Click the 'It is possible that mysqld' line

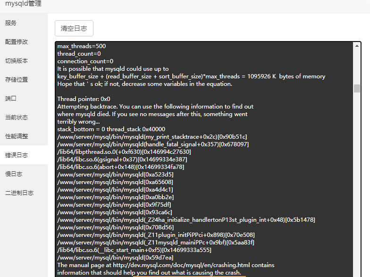point(113,69)
